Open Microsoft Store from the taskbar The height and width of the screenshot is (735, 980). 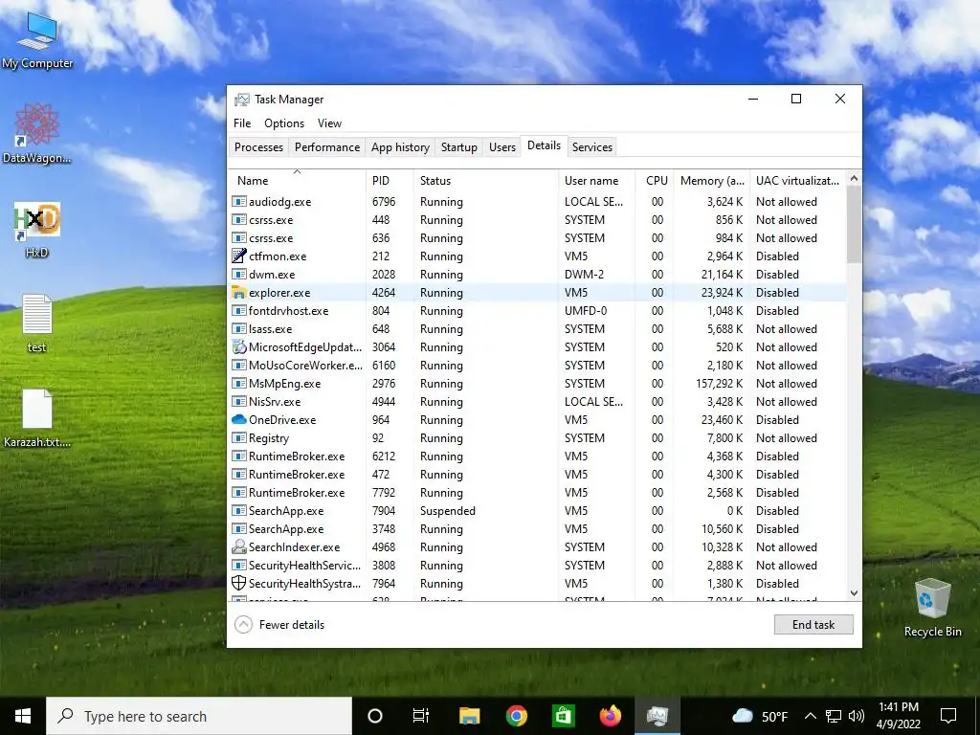pos(563,716)
